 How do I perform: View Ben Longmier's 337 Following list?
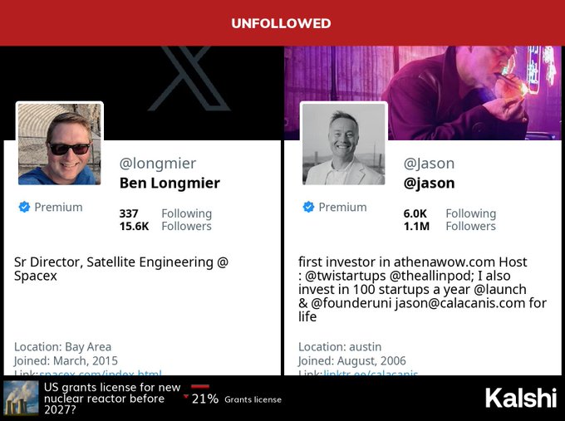(x=165, y=213)
